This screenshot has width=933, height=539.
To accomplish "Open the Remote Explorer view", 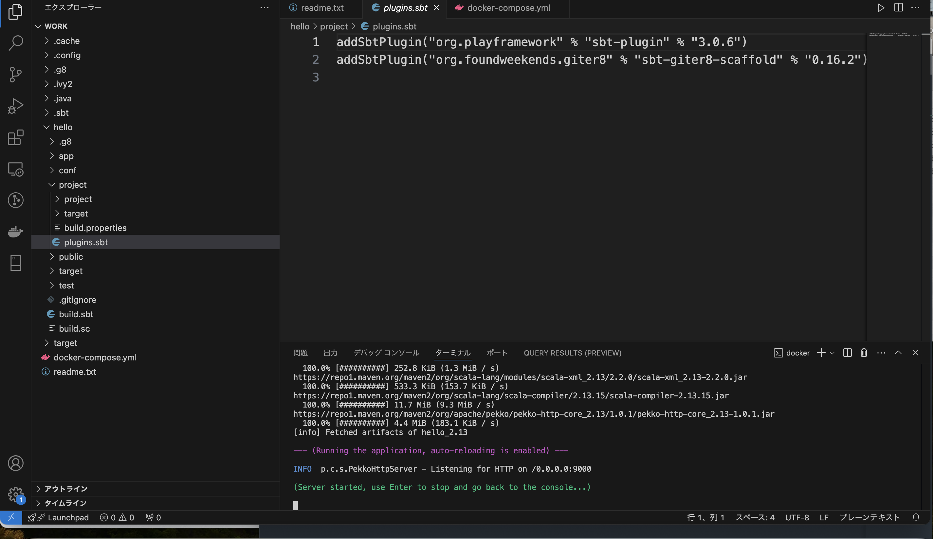I will (16, 169).
